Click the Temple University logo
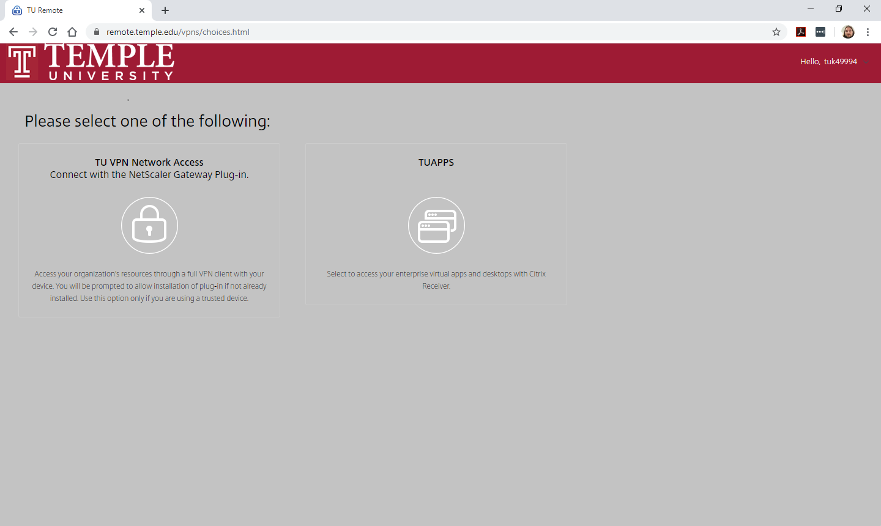This screenshot has width=881, height=526. coord(91,63)
